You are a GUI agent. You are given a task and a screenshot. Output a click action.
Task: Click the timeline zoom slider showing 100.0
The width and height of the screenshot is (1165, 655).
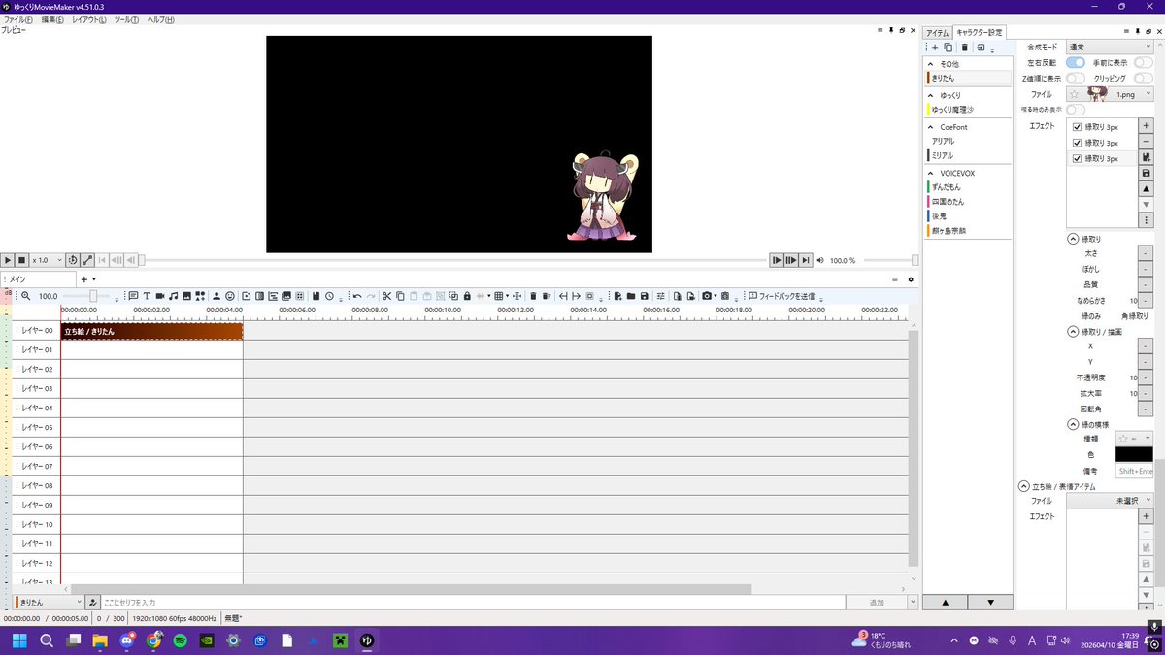pos(87,296)
